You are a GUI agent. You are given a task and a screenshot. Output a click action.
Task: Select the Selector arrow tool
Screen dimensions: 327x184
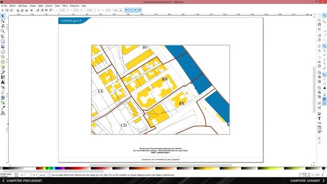3,16
